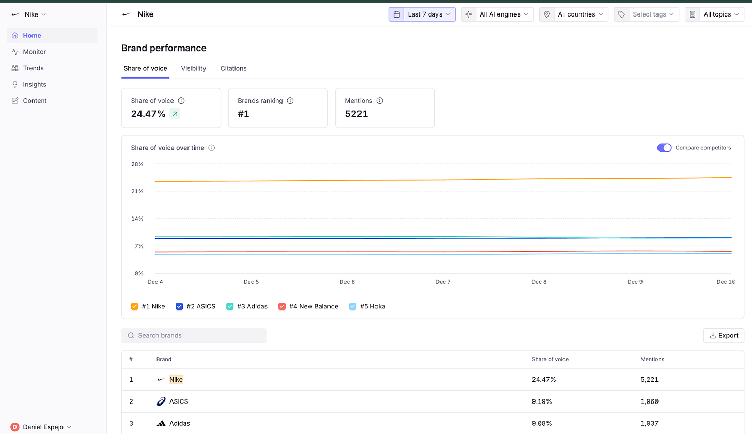
Task: Click the Share of voice 24.47% card
Action: pos(171,107)
